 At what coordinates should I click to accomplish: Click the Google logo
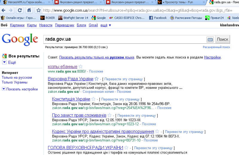click(x=20, y=39)
